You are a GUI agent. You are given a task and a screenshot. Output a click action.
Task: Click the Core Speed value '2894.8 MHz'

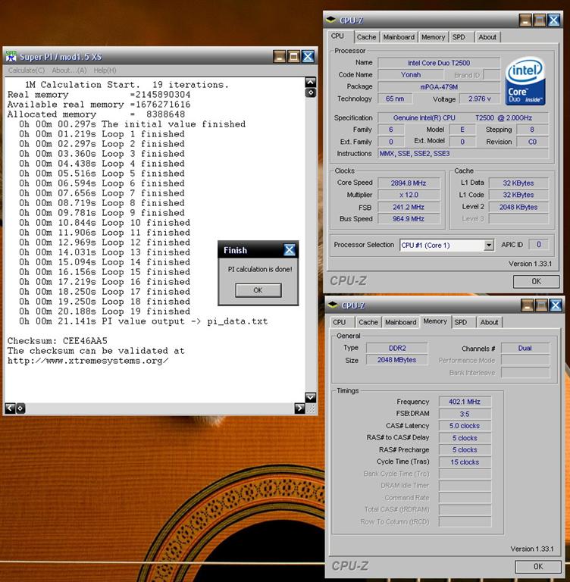pyautogui.click(x=409, y=183)
